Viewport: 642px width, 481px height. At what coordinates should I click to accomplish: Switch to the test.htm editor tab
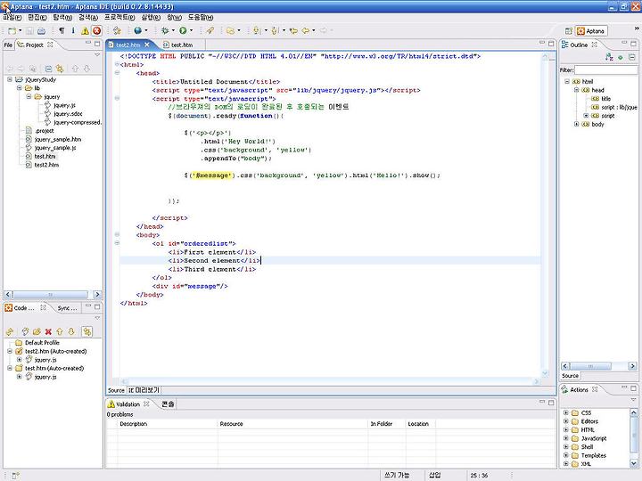(178, 45)
